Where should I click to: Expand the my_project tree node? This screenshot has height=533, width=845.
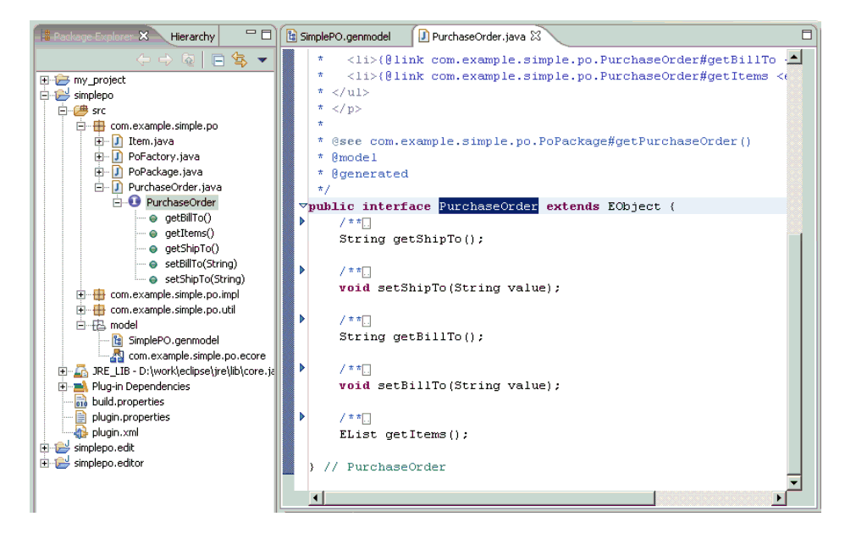45,80
